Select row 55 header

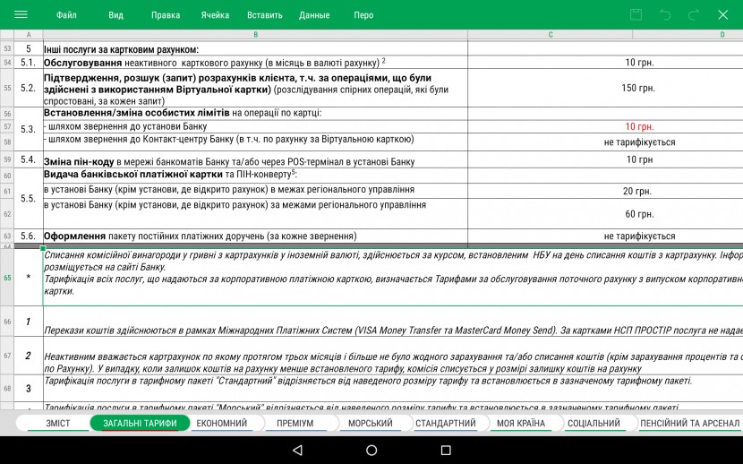click(7, 88)
